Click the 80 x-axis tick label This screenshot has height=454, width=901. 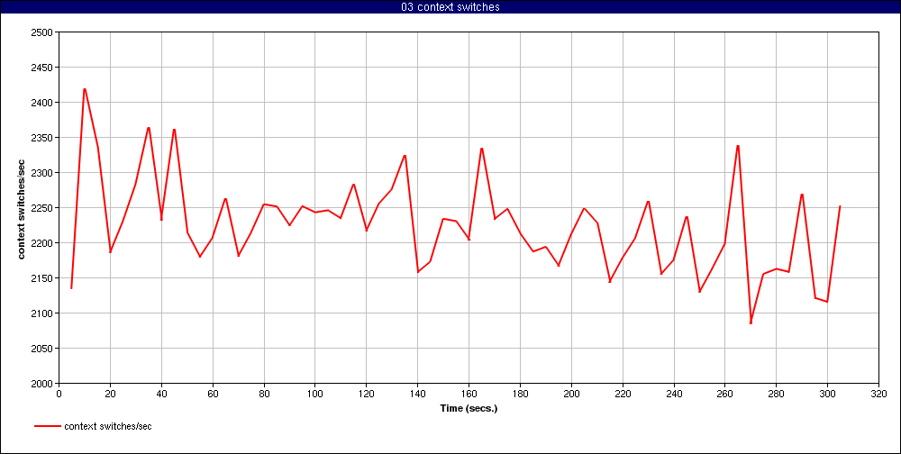tap(264, 394)
